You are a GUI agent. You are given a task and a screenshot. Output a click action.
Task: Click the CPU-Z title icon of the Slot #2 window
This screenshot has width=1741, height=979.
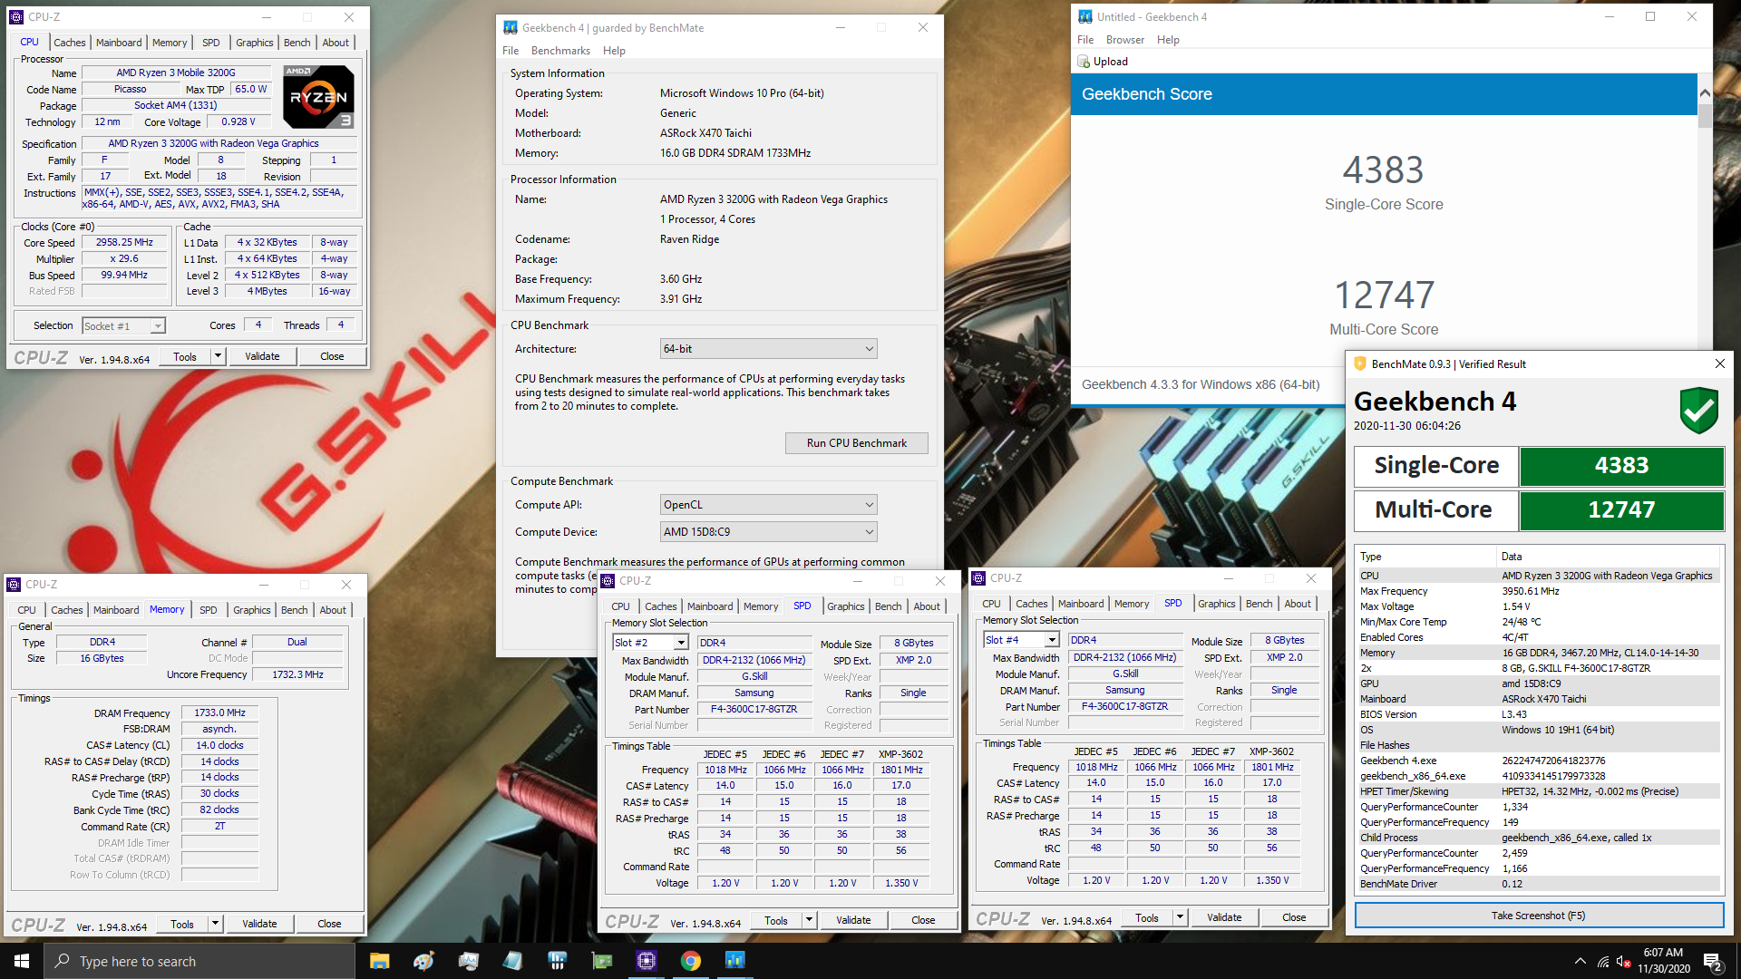[x=608, y=581]
